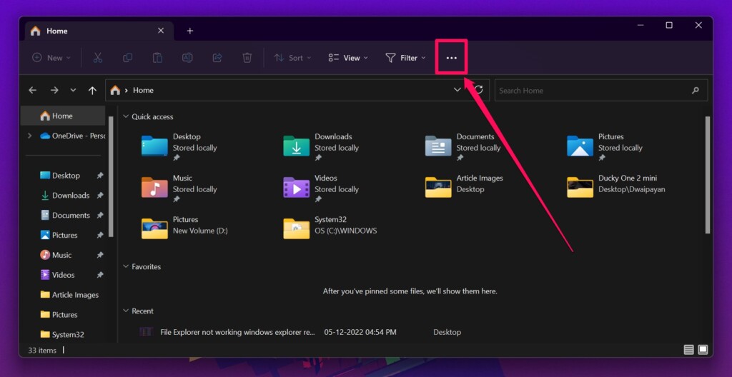Viewport: 732px width, 377px height.
Task: Click the Copy icon in toolbar
Action: pyautogui.click(x=127, y=58)
